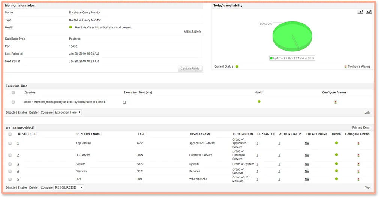
Task: Click Delete link under am_managedobject1 table
Action: 33,188
